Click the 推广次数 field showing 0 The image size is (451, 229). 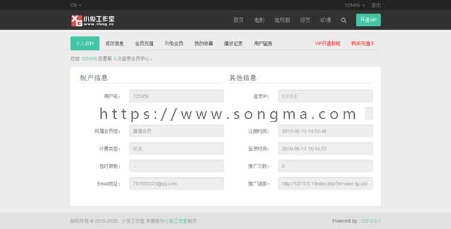pos(325,166)
